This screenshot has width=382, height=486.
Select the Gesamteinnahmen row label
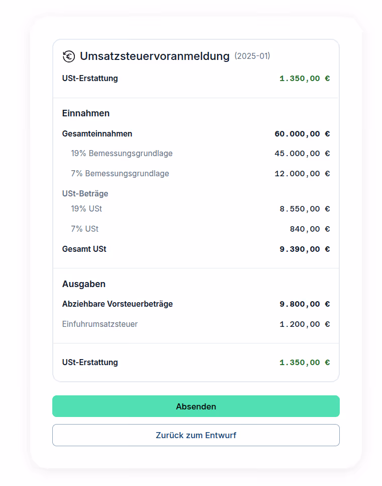point(98,134)
